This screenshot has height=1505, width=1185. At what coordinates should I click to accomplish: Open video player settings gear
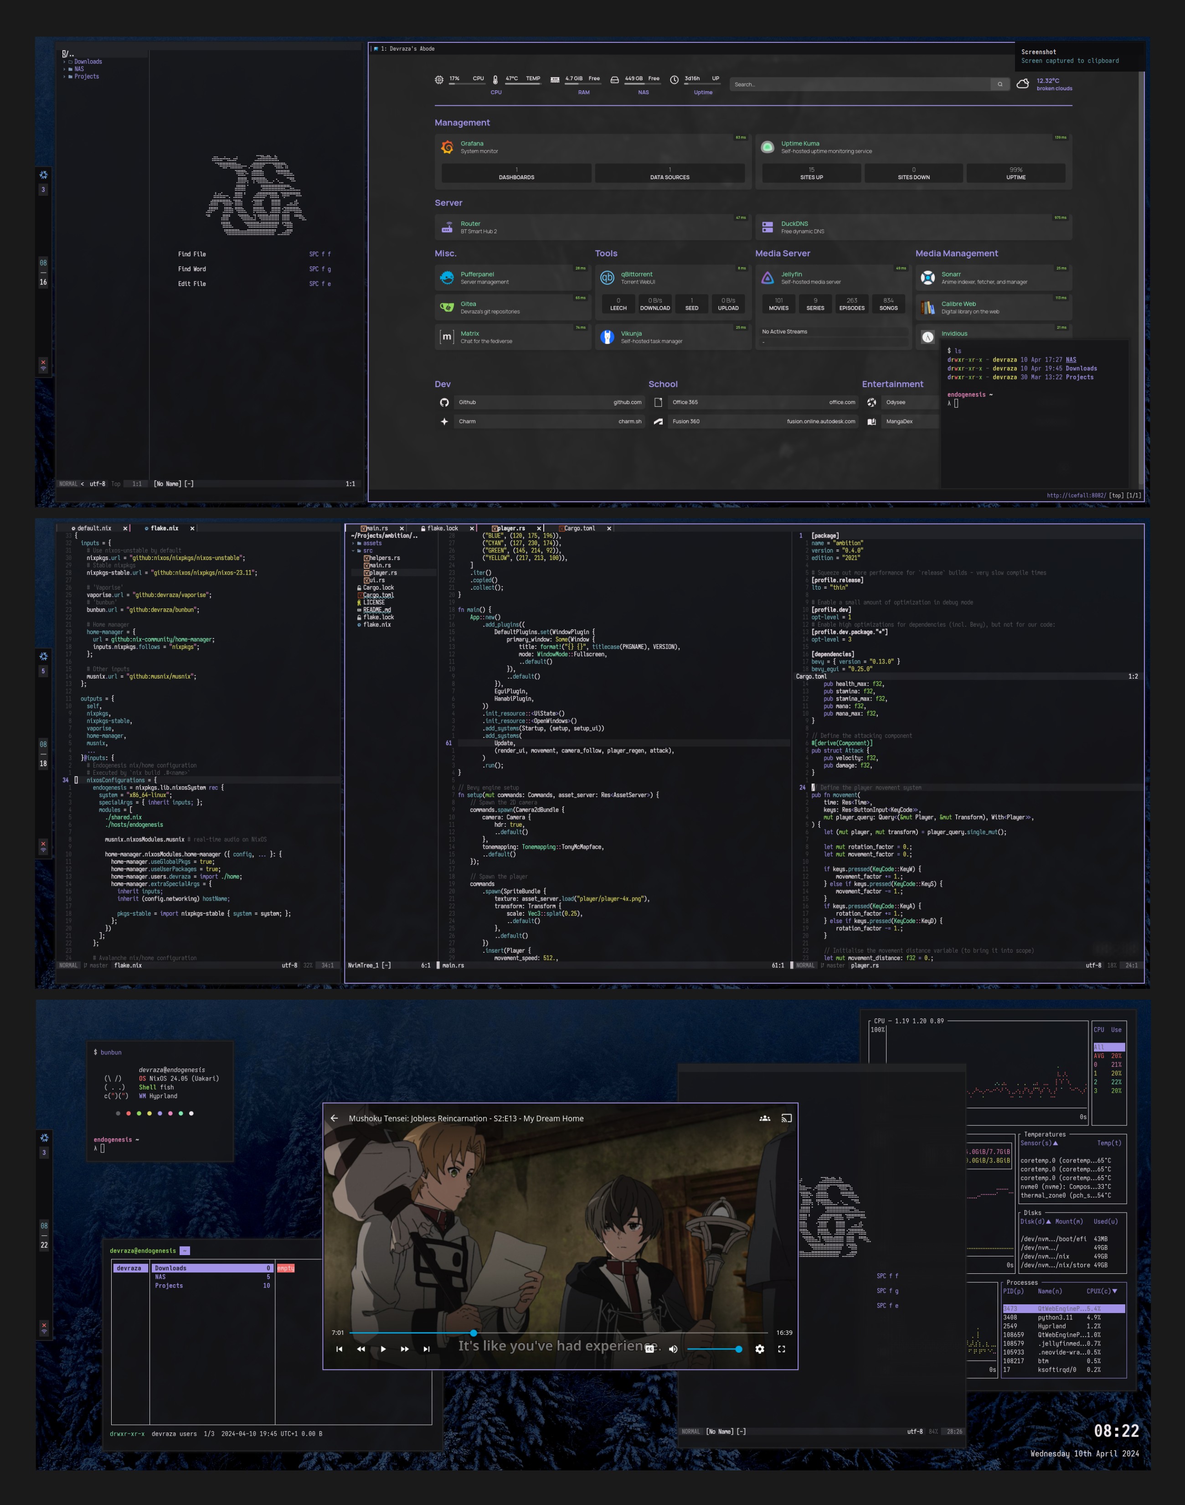760,1349
